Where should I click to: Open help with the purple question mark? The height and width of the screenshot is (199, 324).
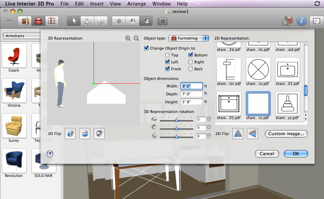(50, 154)
